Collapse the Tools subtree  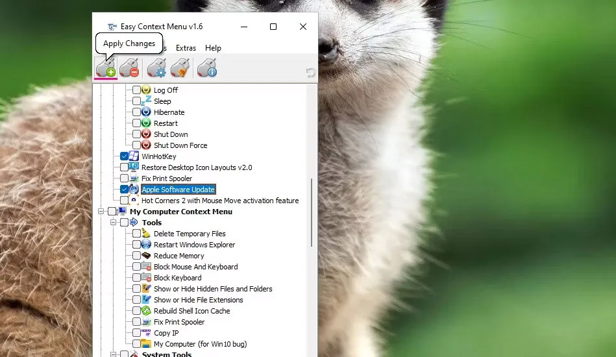tap(113, 222)
